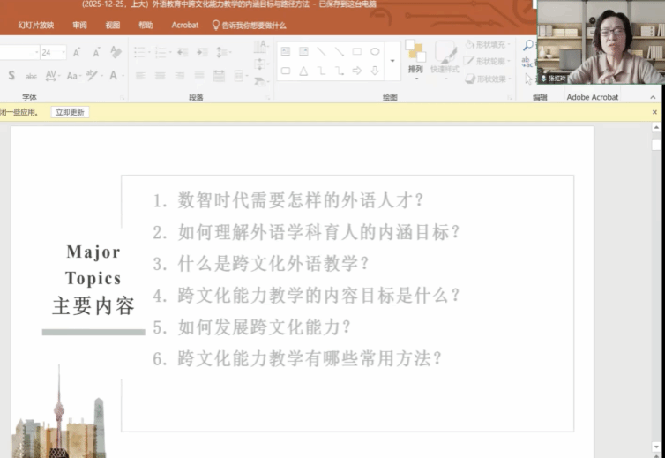Open the Change Case (Aa) dropdown
665x458 pixels.
(x=73, y=76)
